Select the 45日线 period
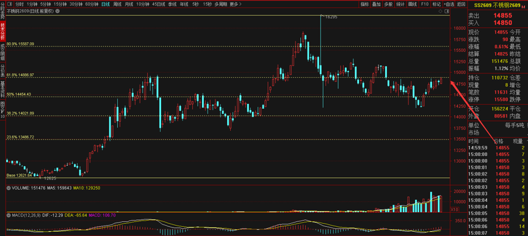The height and width of the screenshot is (236, 528). (x=159, y=4)
